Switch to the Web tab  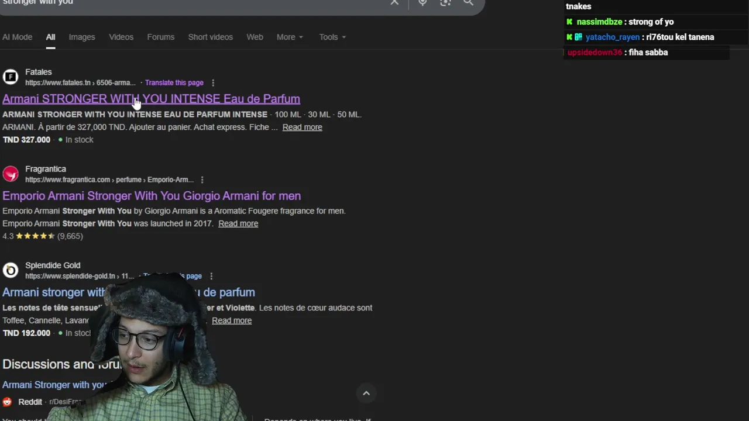click(255, 37)
